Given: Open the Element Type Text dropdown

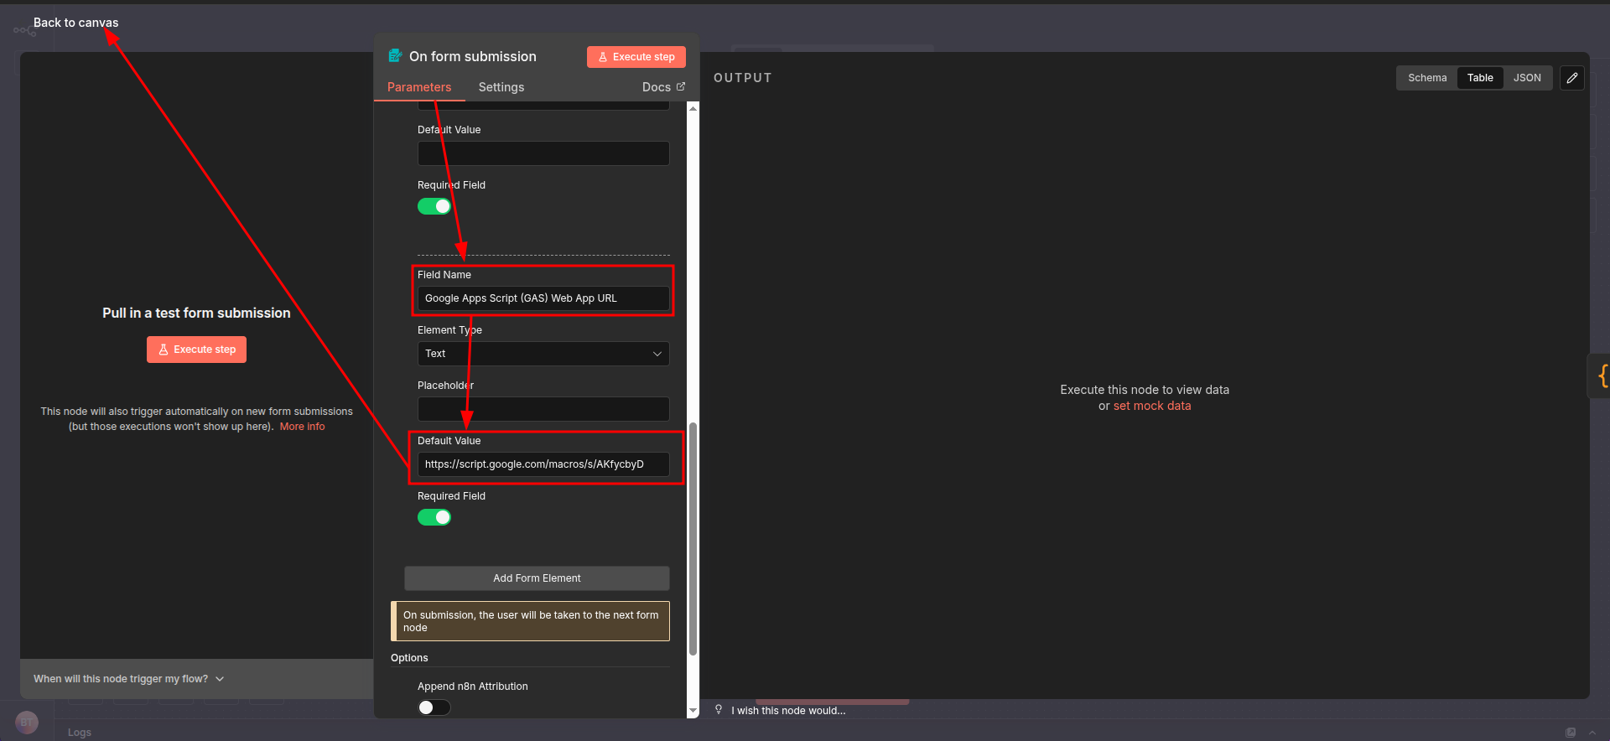Looking at the screenshot, I should (543, 354).
